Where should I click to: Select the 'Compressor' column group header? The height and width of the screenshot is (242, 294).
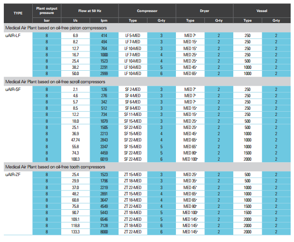[147, 11]
